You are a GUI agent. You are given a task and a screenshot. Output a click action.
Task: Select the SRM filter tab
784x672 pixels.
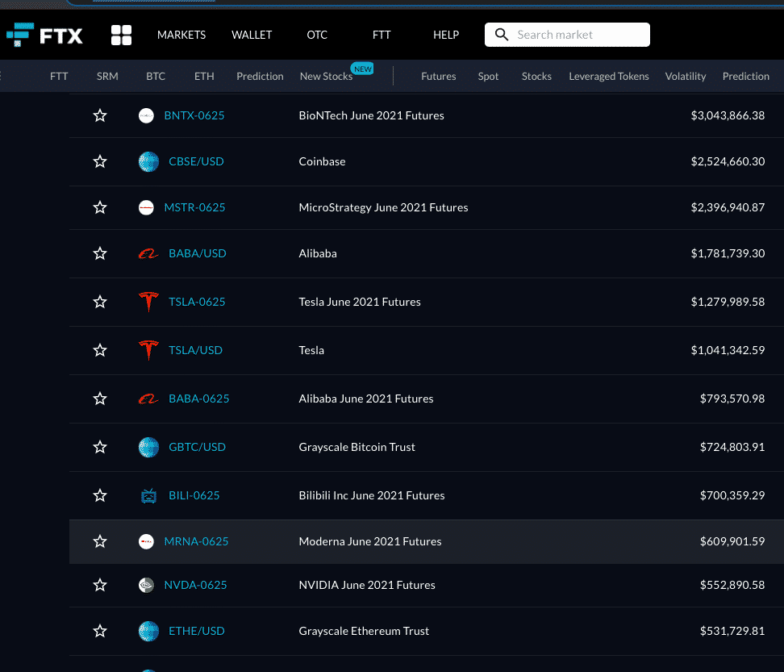pos(107,77)
